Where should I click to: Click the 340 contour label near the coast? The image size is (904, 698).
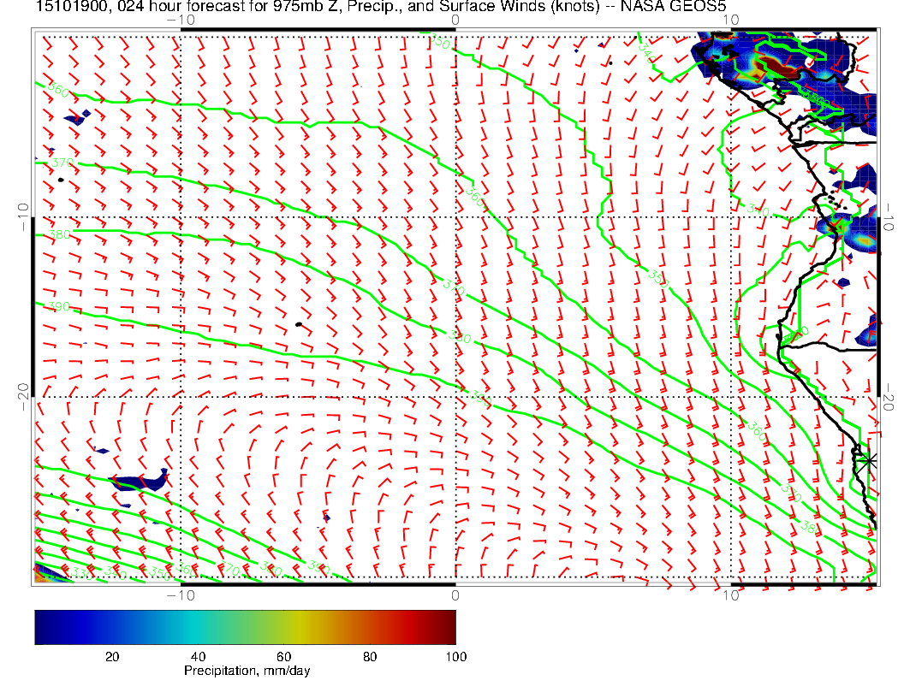tap(758, 210)
